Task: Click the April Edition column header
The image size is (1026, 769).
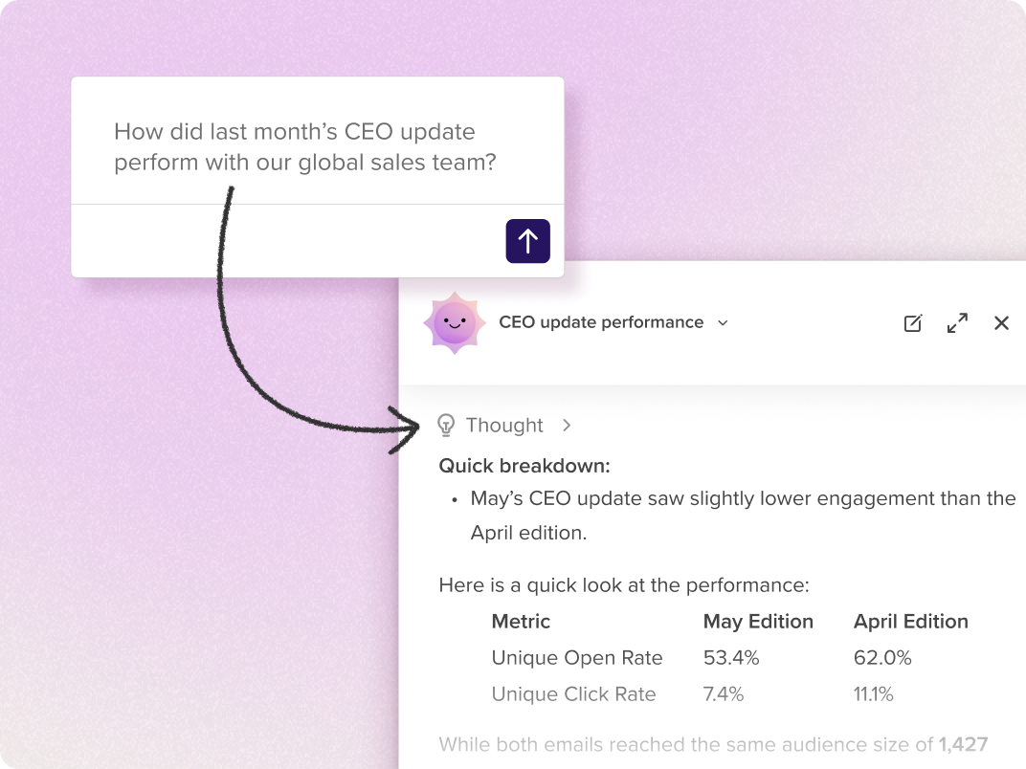Action: click(x=910, y=621)
